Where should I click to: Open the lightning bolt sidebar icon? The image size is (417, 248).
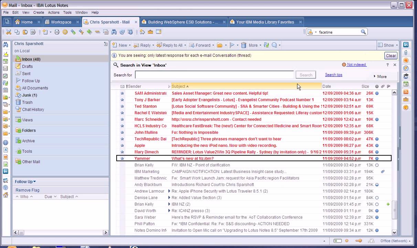[x=406, y=68]
